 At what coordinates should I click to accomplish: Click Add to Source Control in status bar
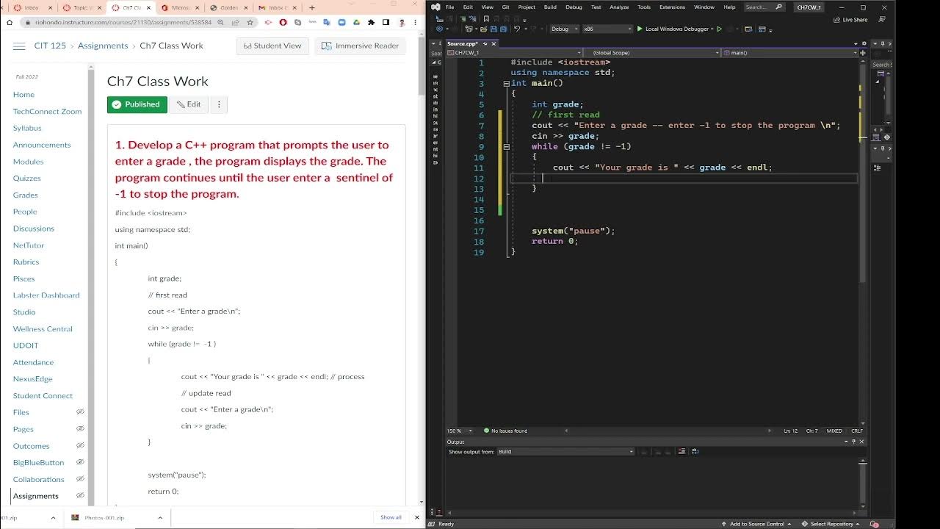click(x=756, y=524)
